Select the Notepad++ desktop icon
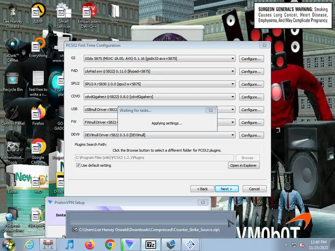The image size is (335, 251). pos(37,217)
